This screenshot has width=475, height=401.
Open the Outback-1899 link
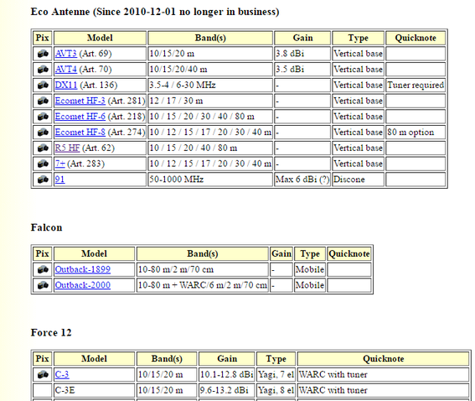pyautogui.click(x=83, y=269)
